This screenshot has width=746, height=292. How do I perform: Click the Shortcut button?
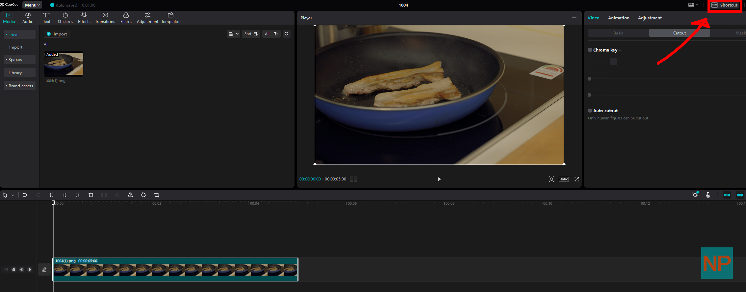[x=725, y=5]
